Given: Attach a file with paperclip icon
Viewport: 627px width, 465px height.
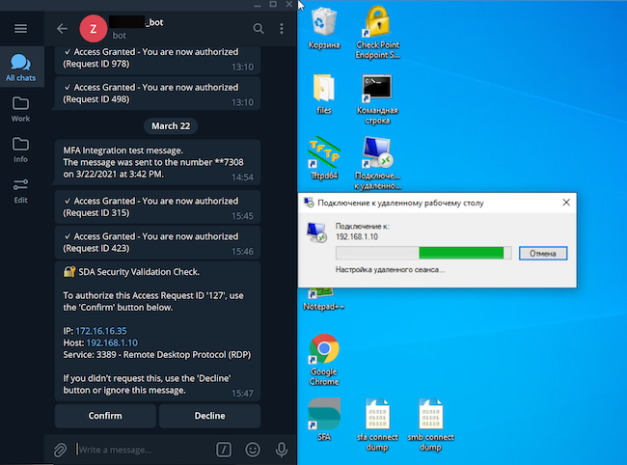Looking at the screenshot, I should (60, 450).
